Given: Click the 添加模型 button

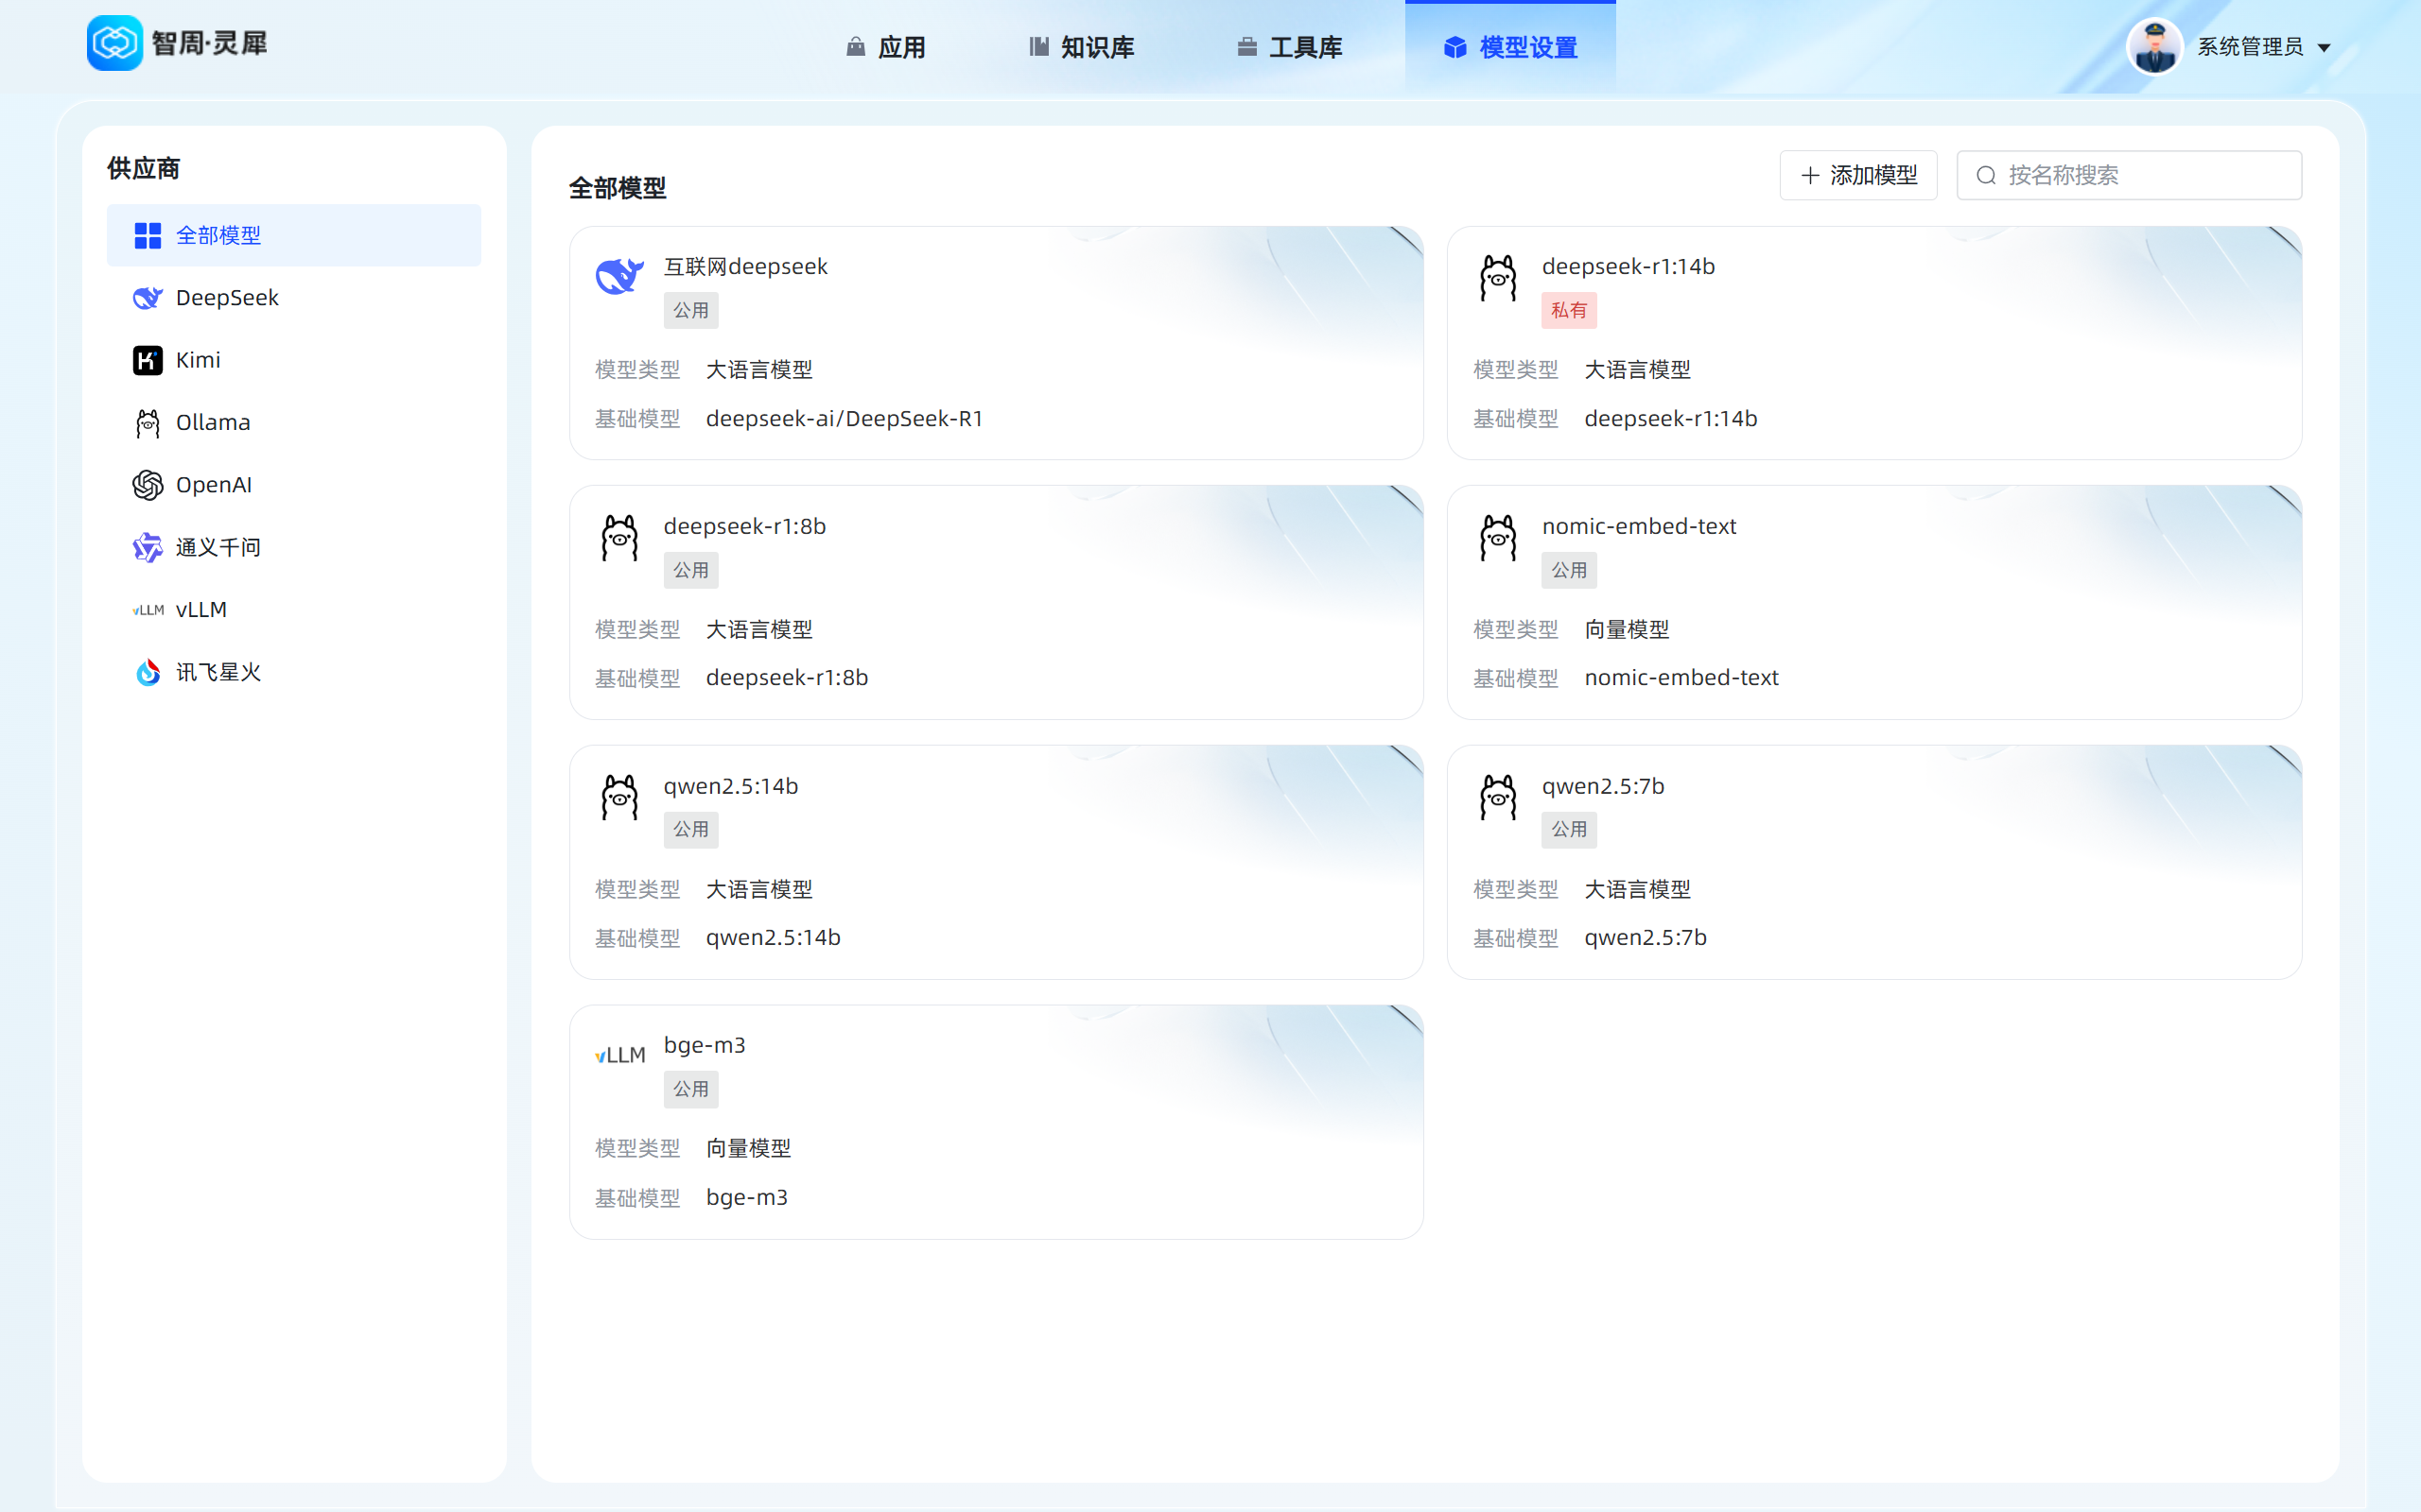Looking at the screenshot, I should [1858, 176].
